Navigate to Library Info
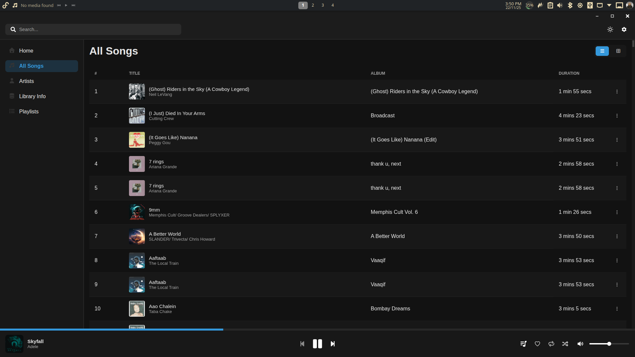Image resolution: width=635 pixels, height=357 pixels. pos(32,96)
